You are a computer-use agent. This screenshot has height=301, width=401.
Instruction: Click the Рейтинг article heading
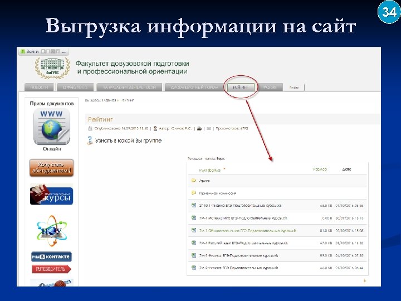[100, 119]
